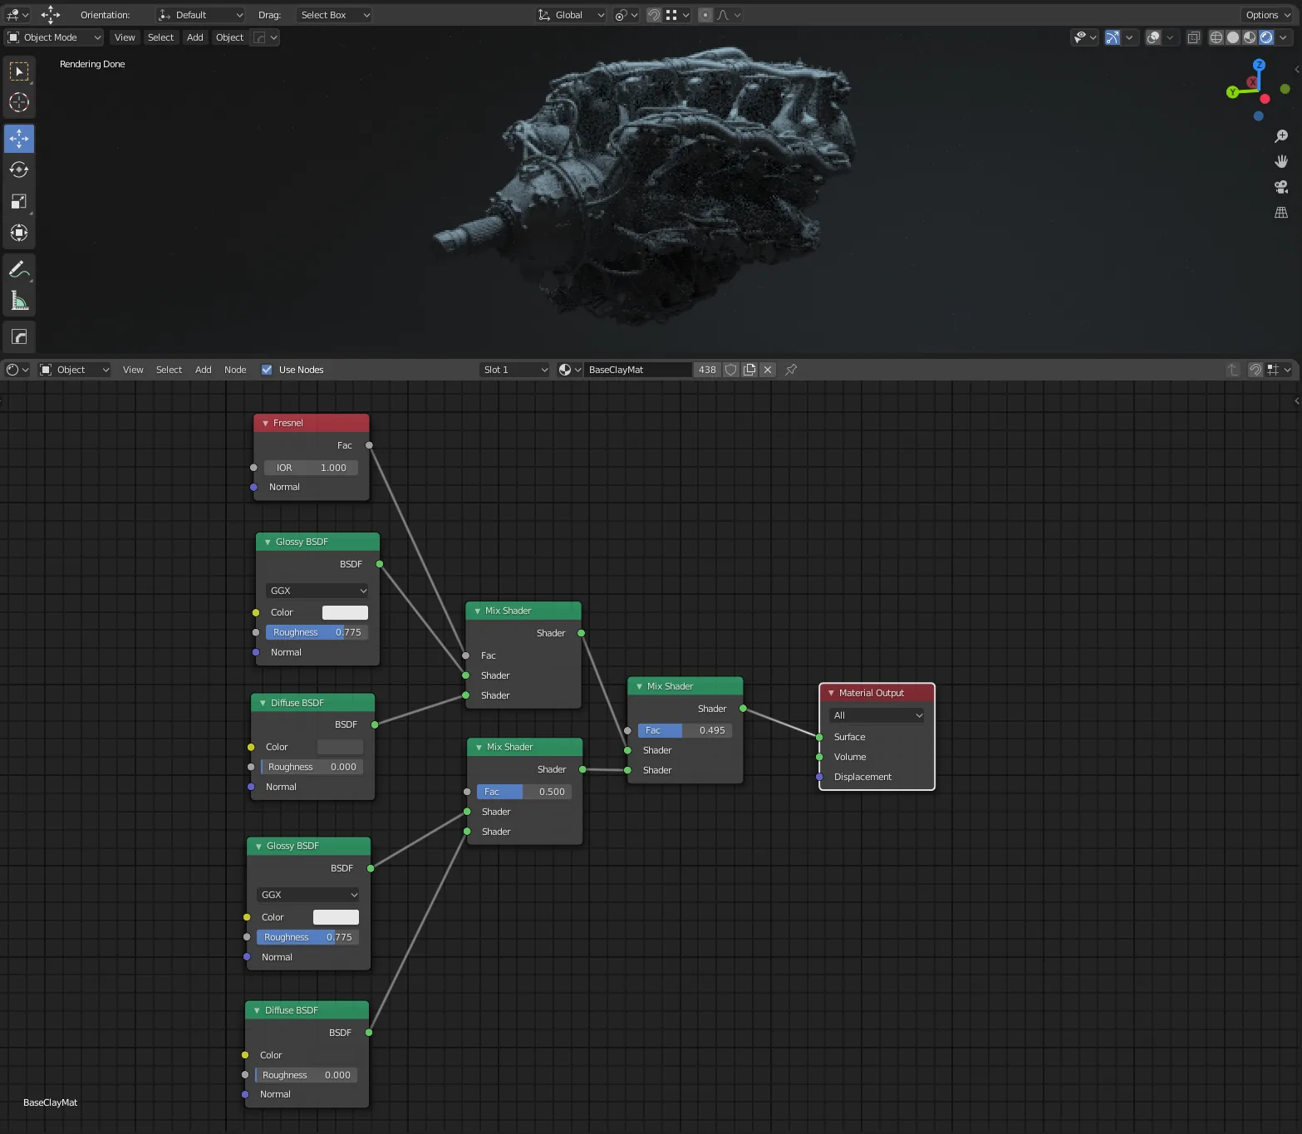The width and height of the screenshot is (1302, 1134).
Task: Switch viewport to Wireframe shading
Action: point(1216,37)
